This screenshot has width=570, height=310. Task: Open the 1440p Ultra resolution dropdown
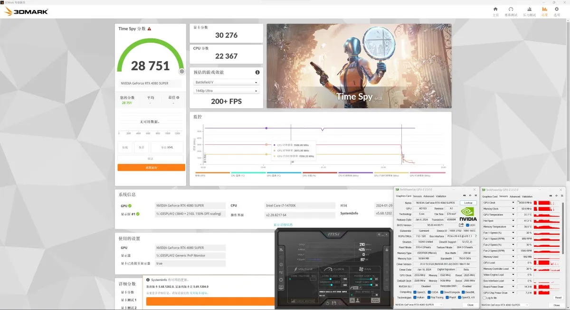pyautogui.click(x=226, y=91)
